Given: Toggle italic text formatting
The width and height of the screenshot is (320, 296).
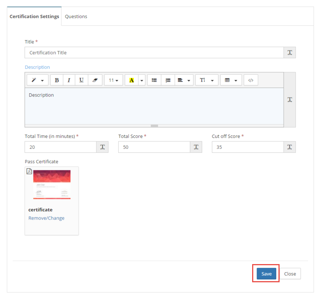Looking at the screenshot, I should pyautogui.click(x=69, y=80).
